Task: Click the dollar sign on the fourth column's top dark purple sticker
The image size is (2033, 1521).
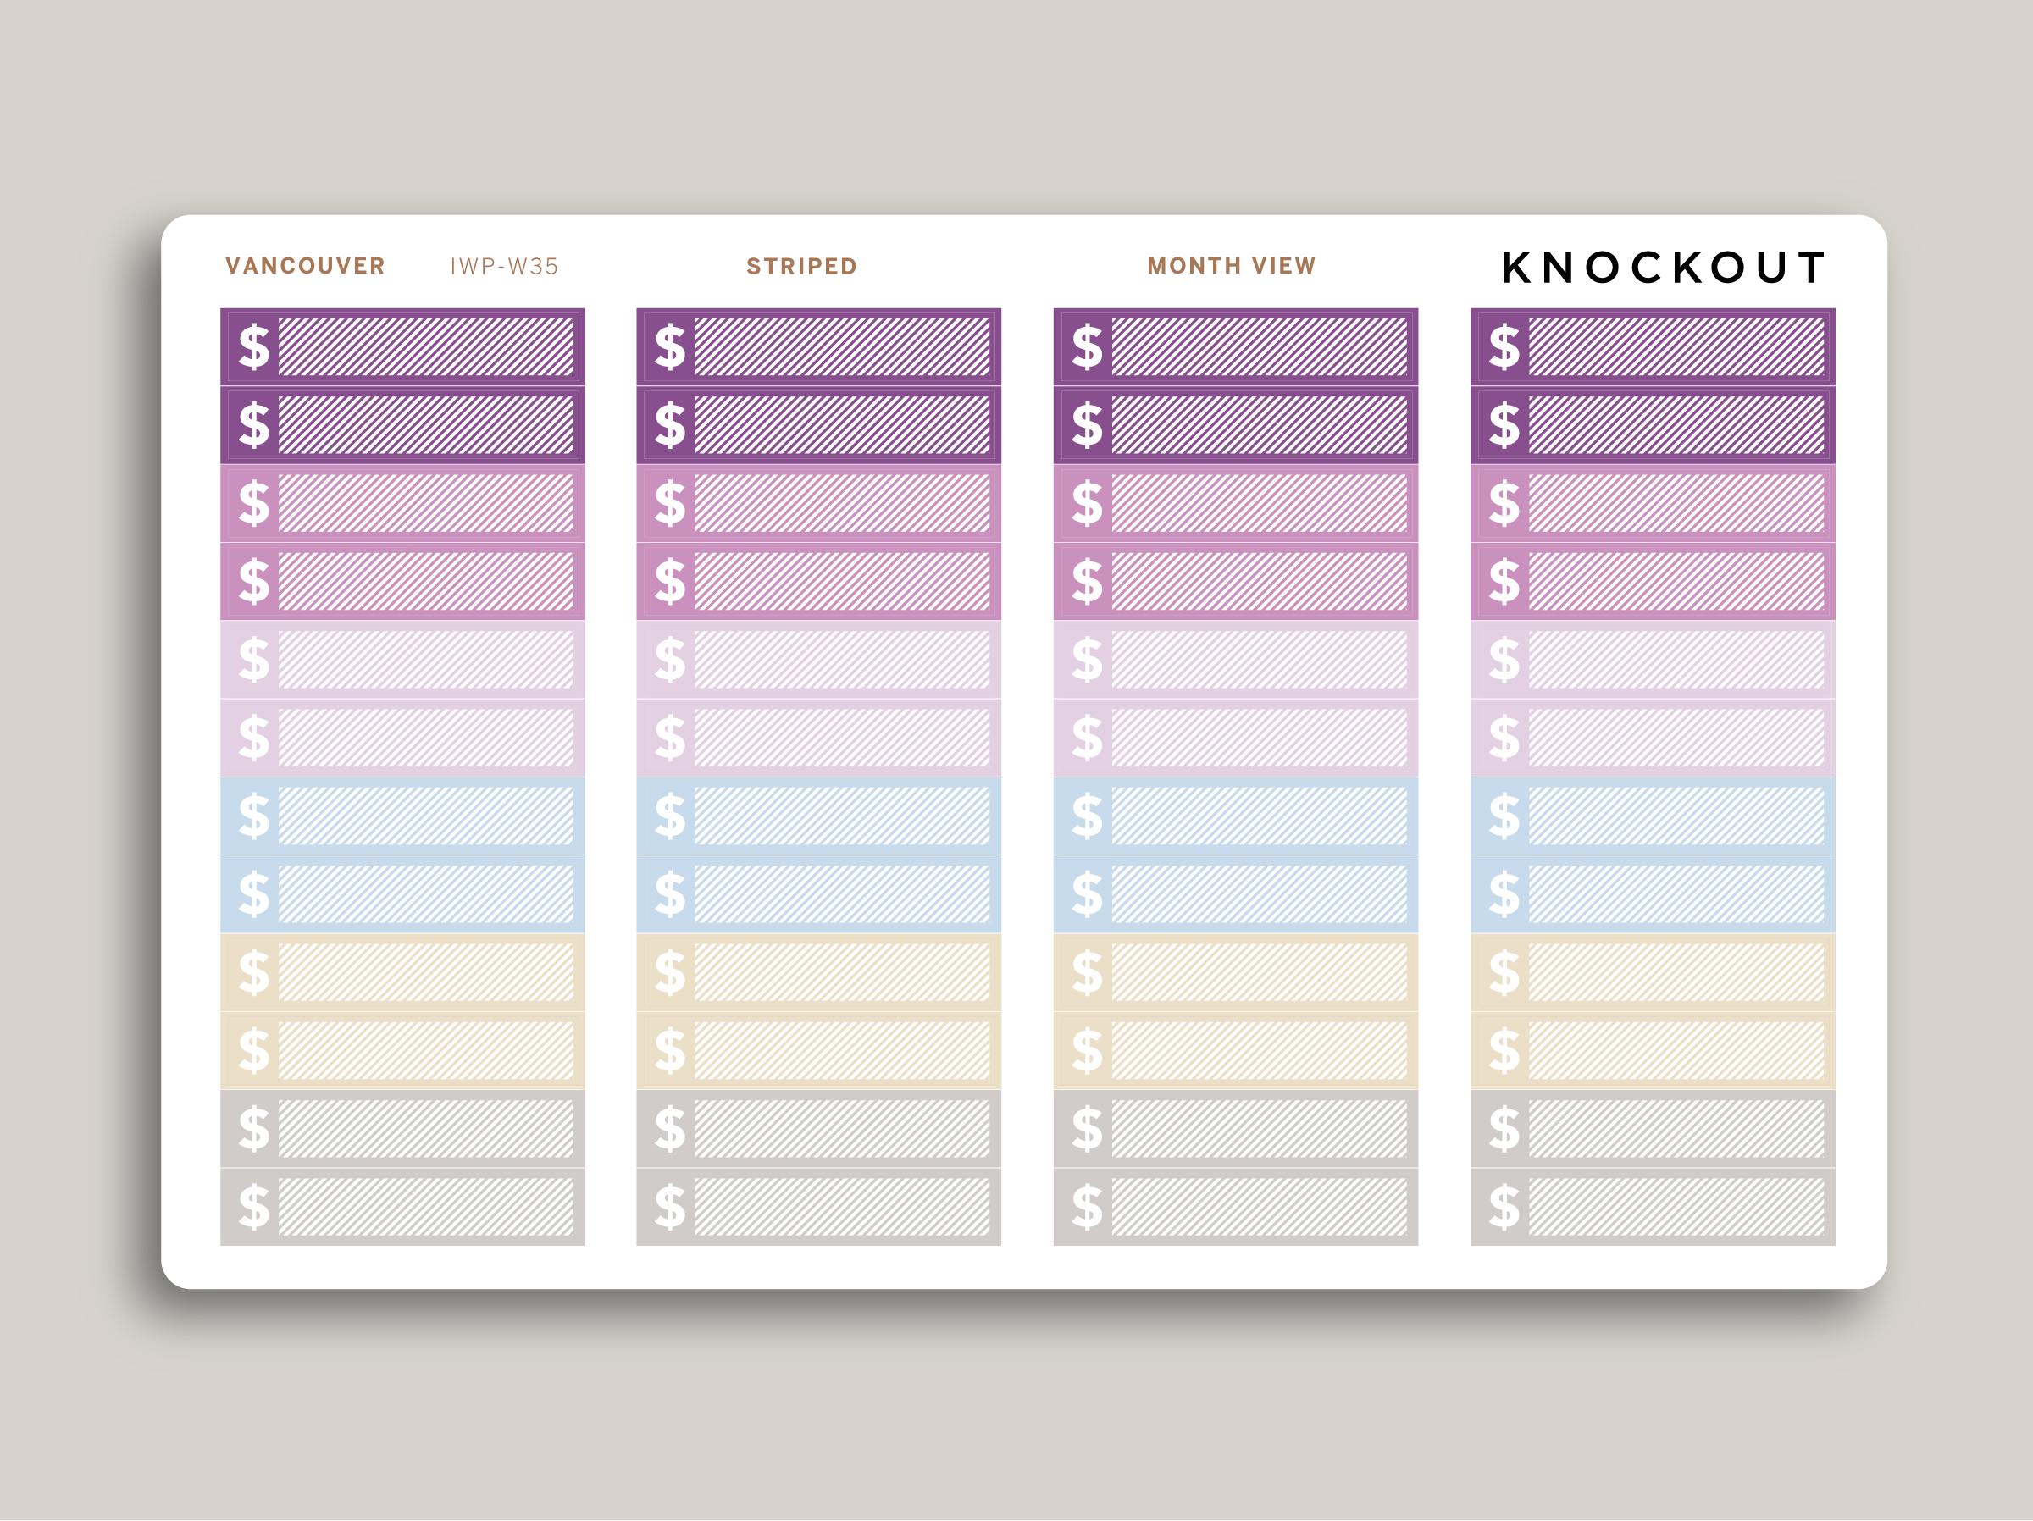Action: (1504, 347)
